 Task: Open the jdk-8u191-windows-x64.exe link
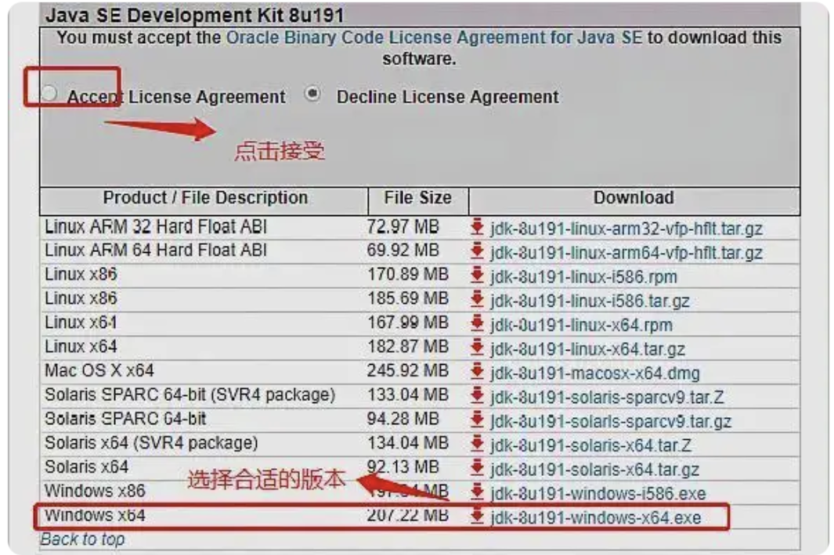click(x=596, y=517)
